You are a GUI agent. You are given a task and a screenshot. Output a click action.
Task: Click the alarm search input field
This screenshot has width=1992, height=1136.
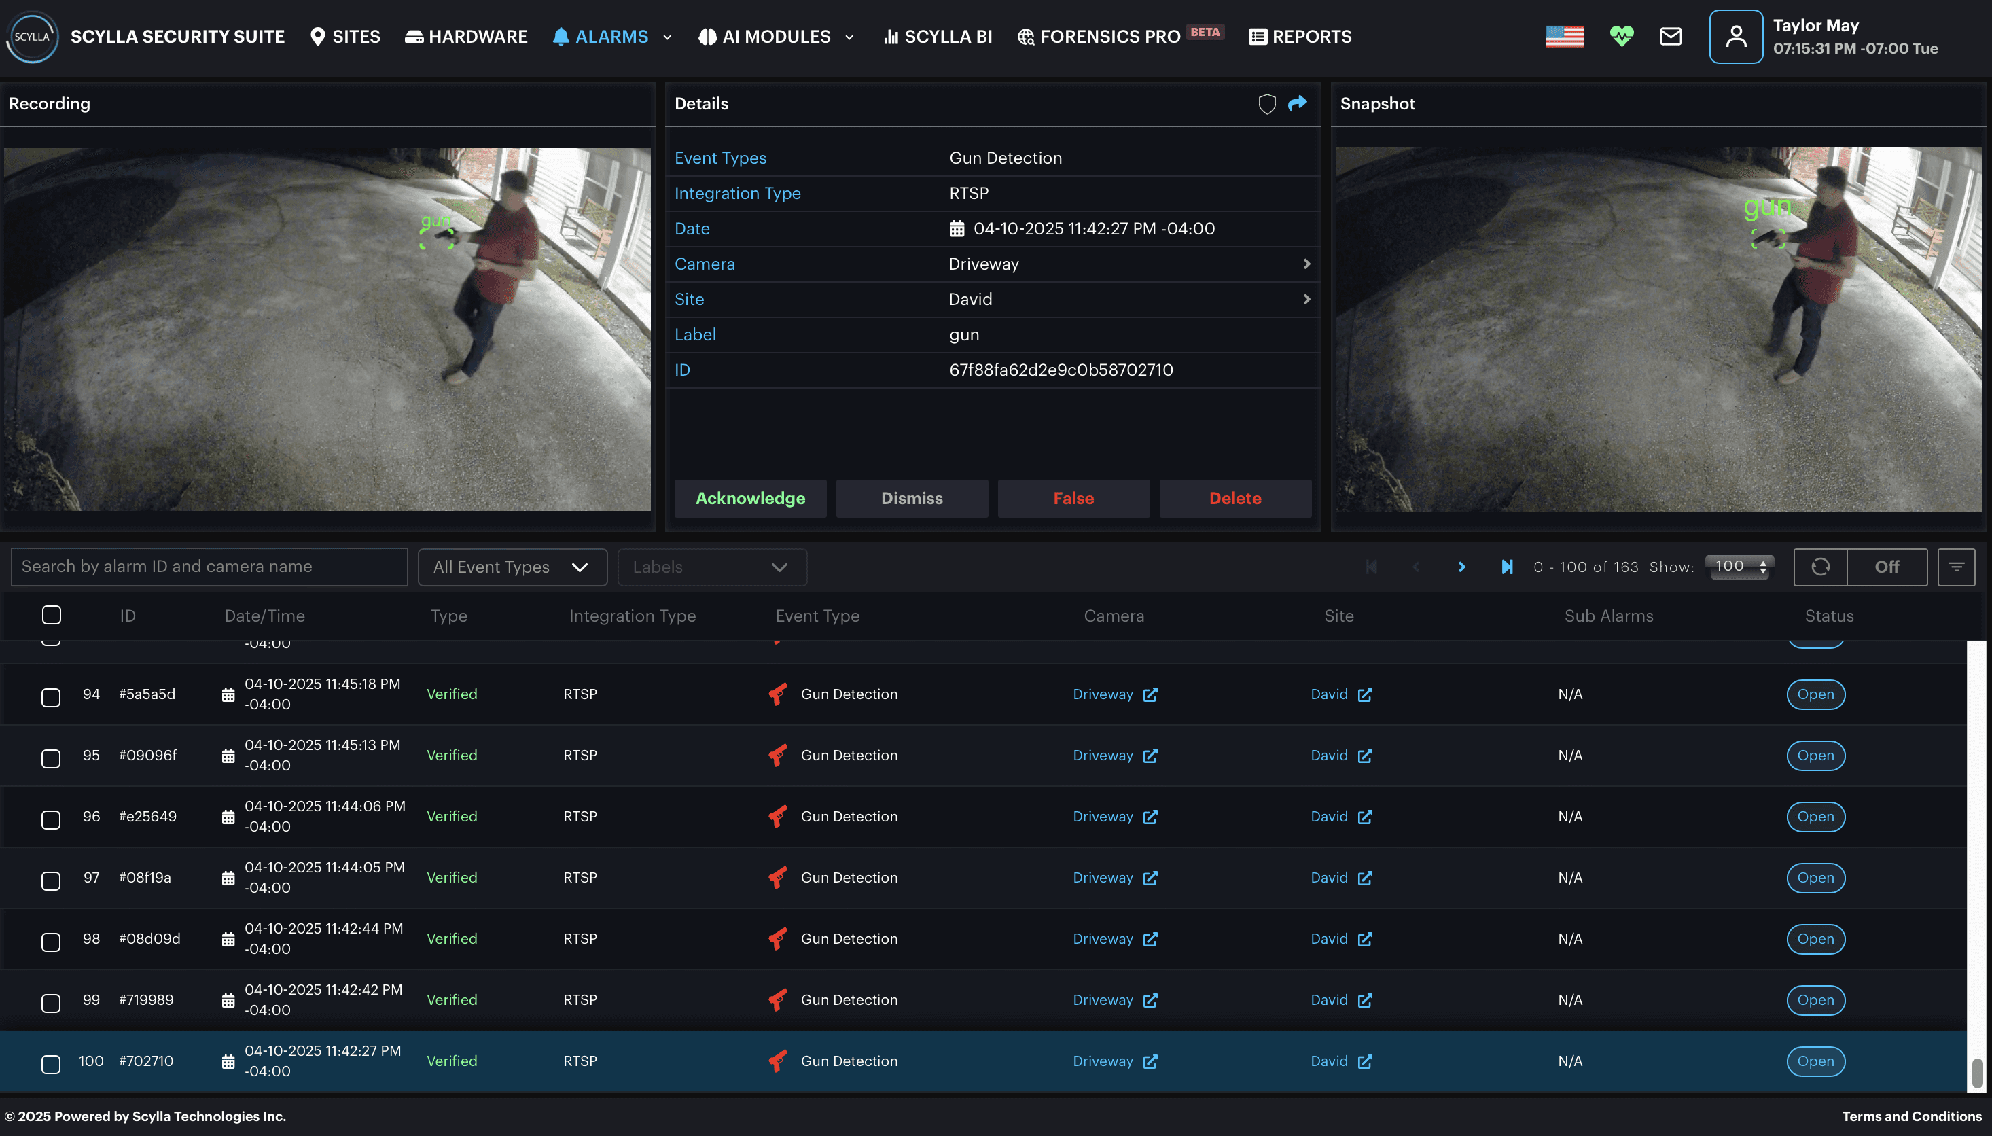coord(209,567)
